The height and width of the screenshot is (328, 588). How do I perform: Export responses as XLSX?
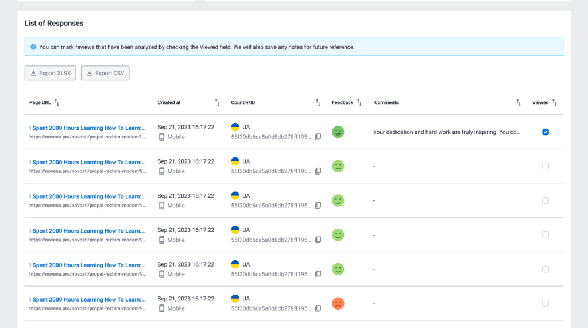coord(51,73)
